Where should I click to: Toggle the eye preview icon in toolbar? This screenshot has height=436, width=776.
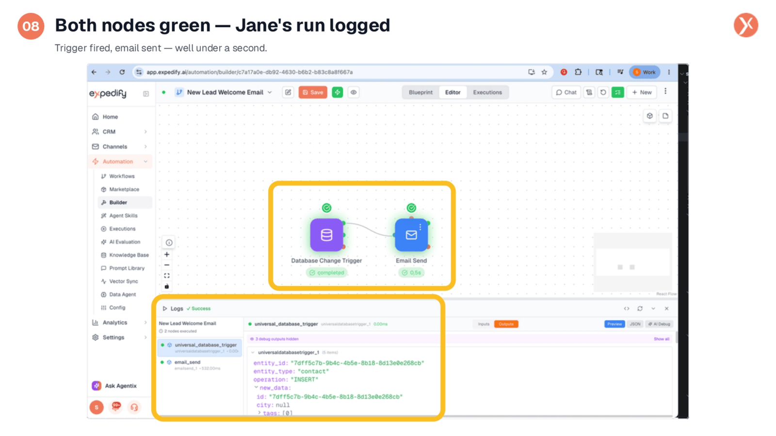coord(354,93)
